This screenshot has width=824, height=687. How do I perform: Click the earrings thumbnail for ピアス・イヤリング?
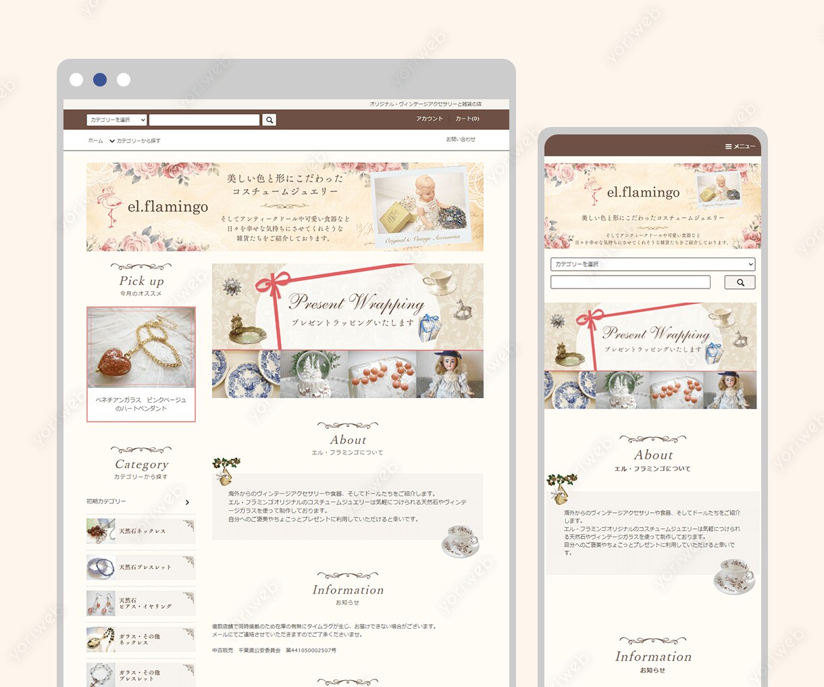point(101,603)
